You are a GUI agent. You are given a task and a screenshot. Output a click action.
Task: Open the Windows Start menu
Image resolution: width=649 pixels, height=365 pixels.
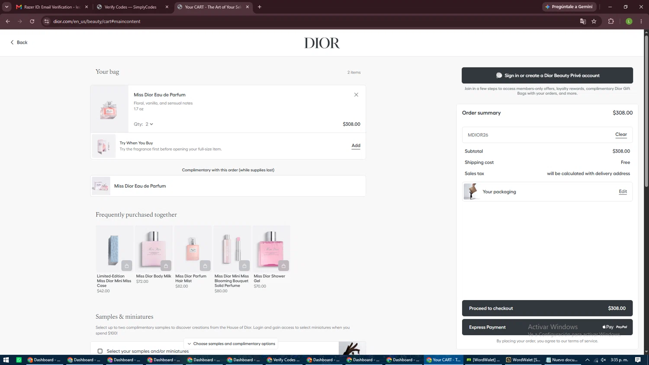click(6, 360)
